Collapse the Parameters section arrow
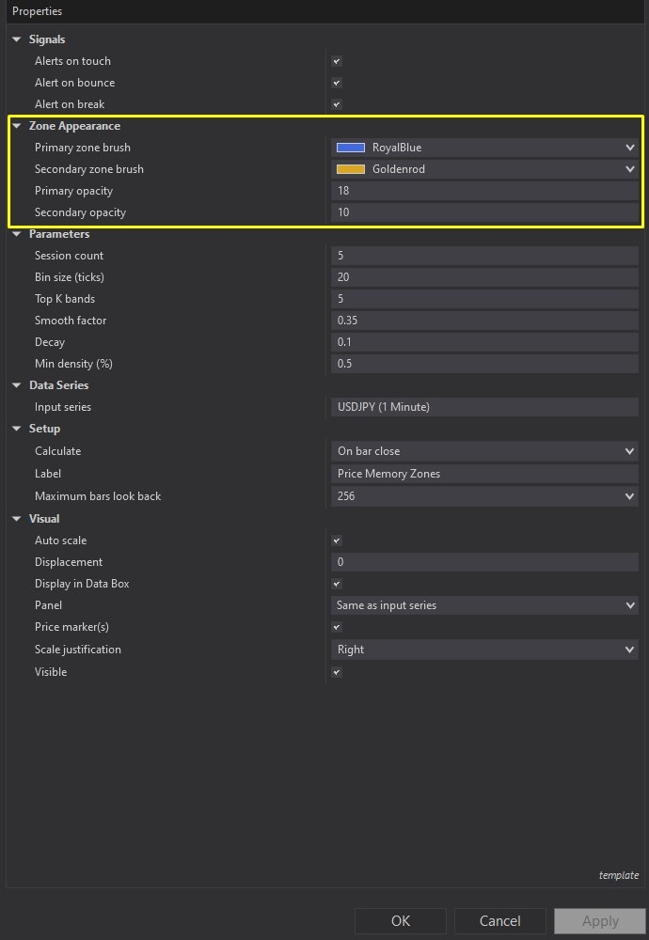The height and width of the screenshot is (940, 649). [17, 234]
